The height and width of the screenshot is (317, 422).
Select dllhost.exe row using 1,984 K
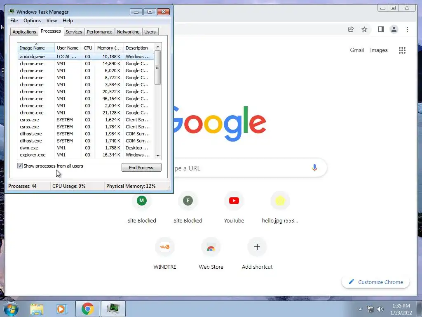[x=86, y=134]
